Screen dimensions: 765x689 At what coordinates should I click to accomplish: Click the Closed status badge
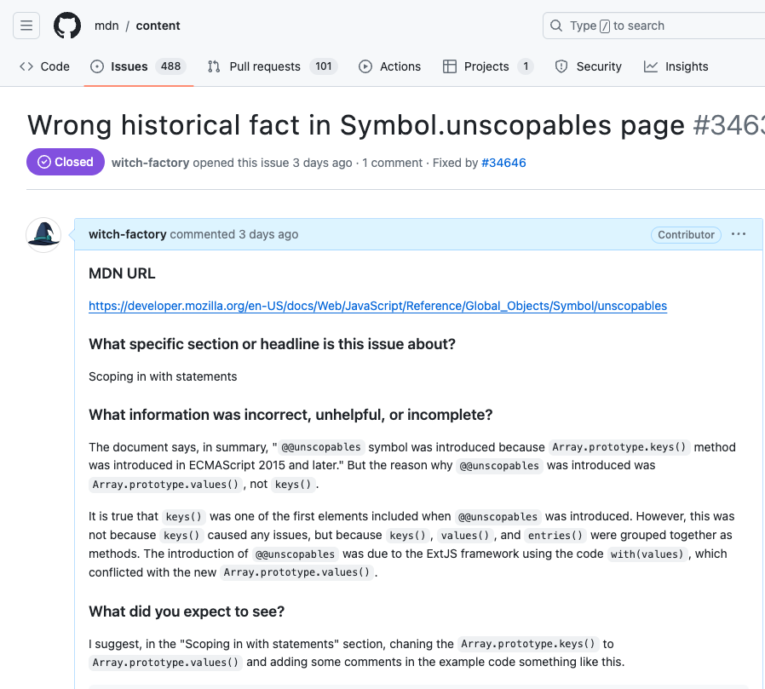point(66,162)
